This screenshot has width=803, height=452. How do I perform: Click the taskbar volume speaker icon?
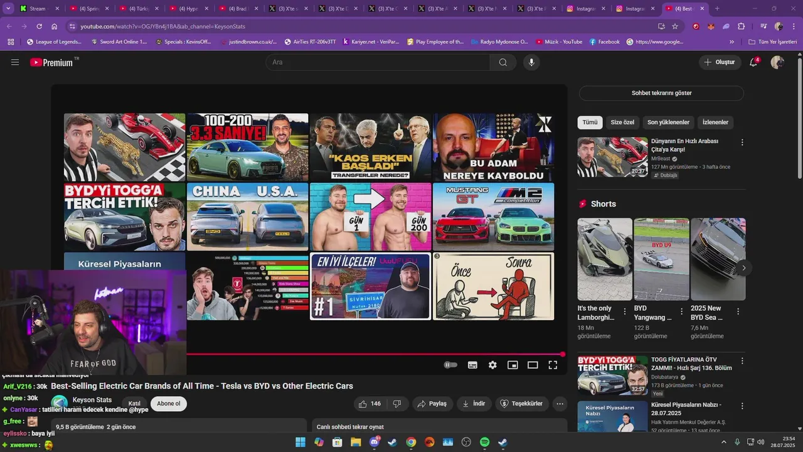click(x=761, y=442)
